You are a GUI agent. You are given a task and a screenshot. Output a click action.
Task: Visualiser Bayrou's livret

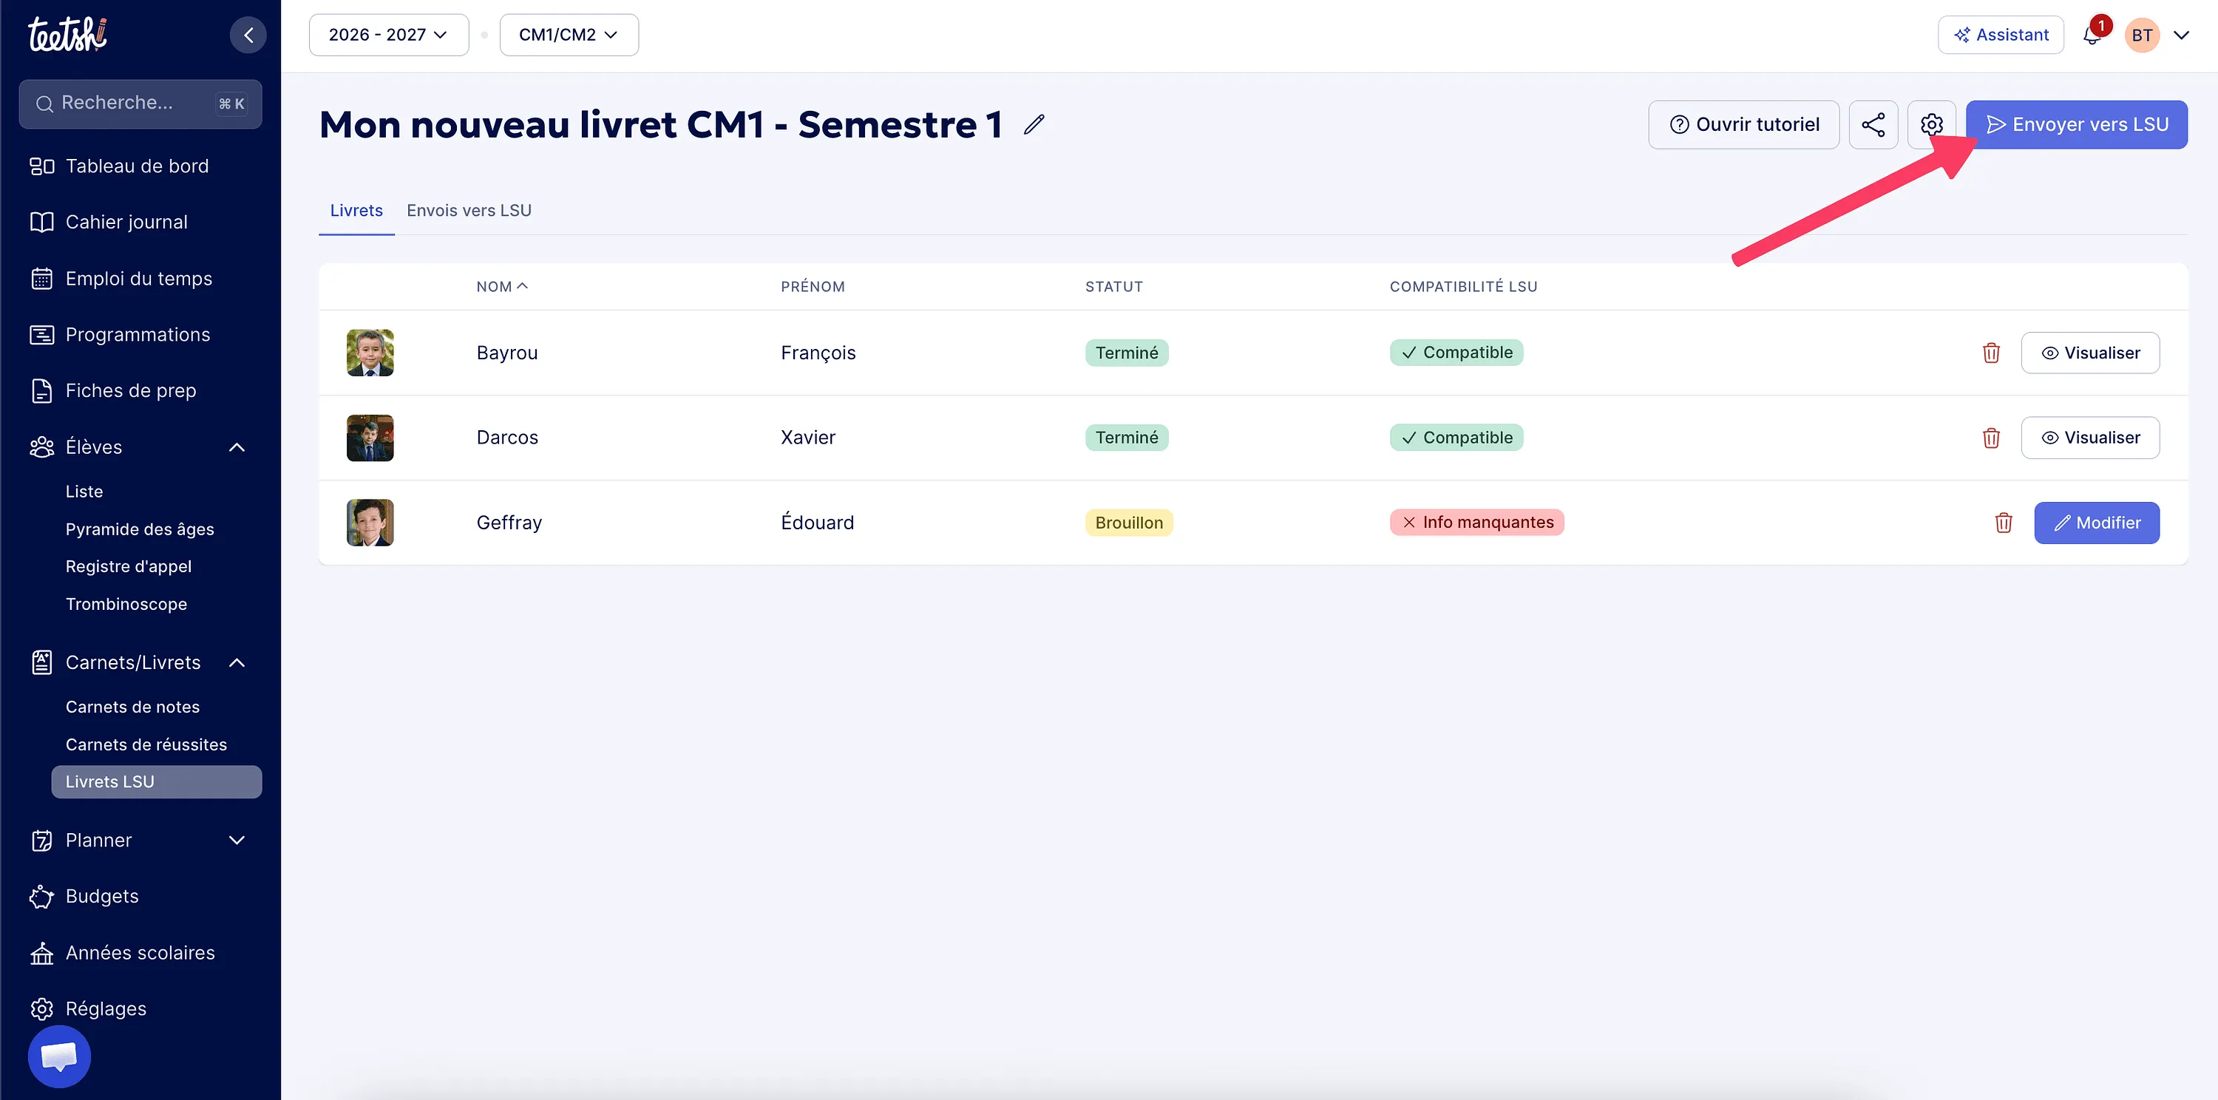coord(2089,353)
